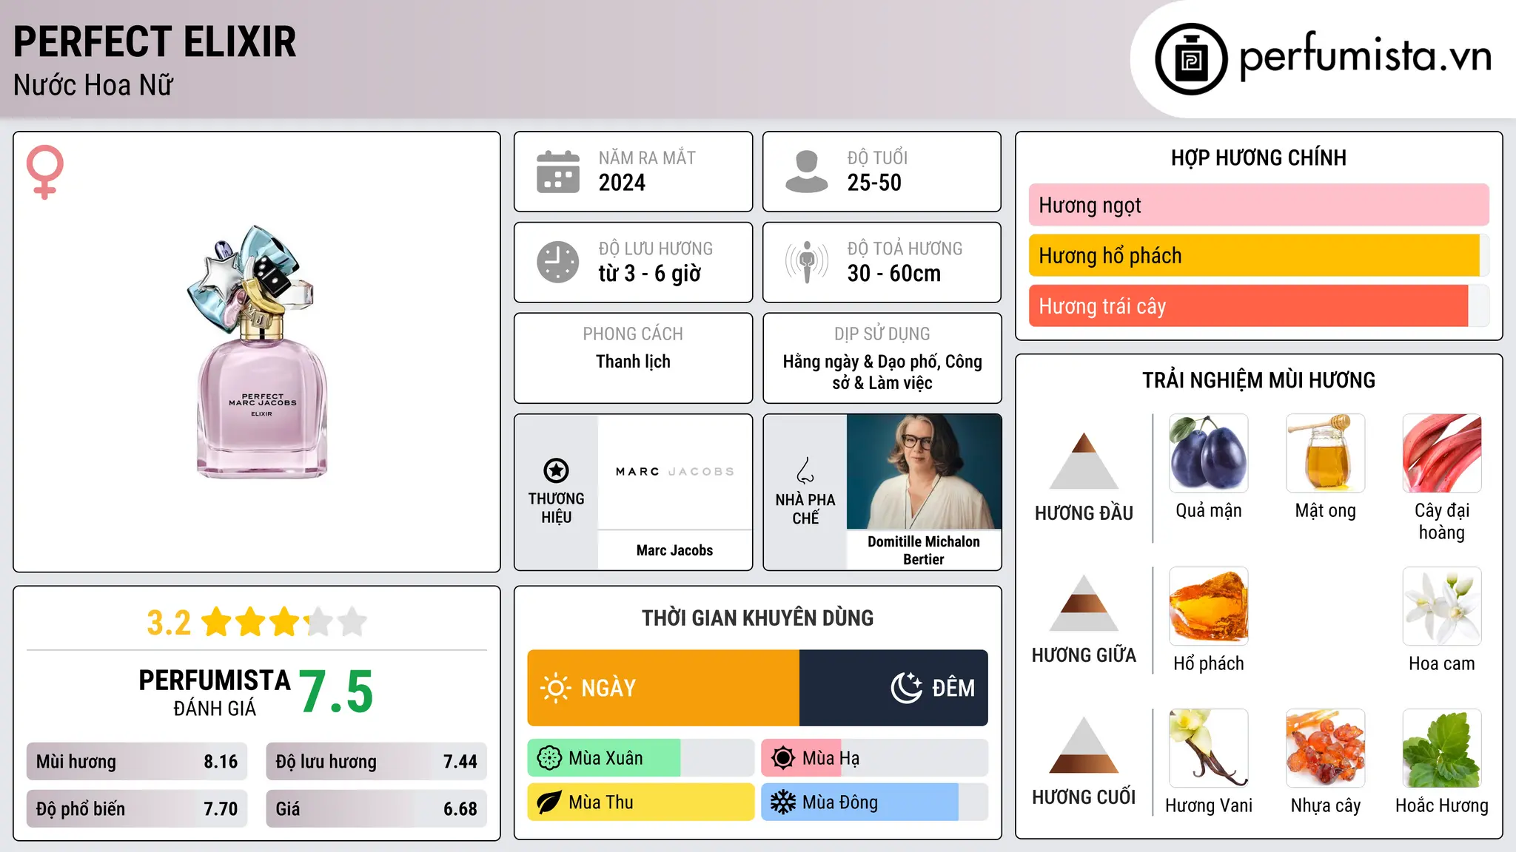Image resolution: width=1516 pixels, height=852 pixels.
Task: Click the female gender symbol icon
Action: [x=44, y=172]
